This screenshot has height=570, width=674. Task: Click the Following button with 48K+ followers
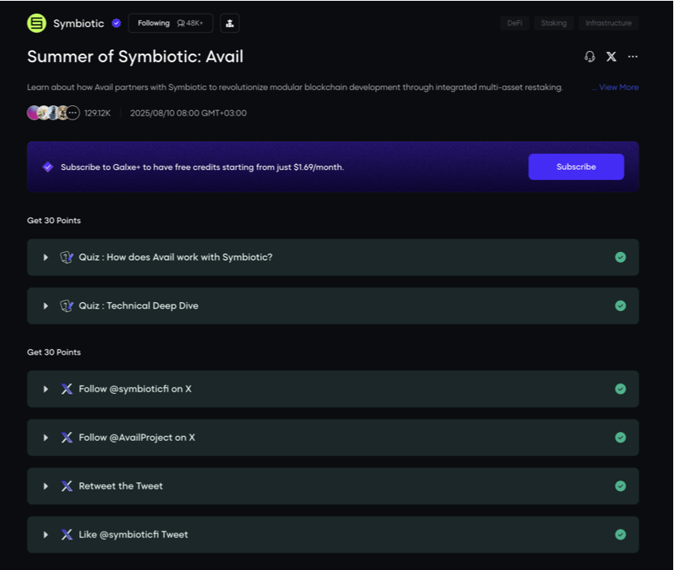(x=170, y=23)
